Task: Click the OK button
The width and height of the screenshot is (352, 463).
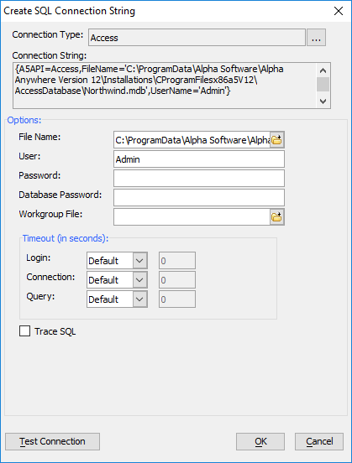Action: (x=260, y=441)
